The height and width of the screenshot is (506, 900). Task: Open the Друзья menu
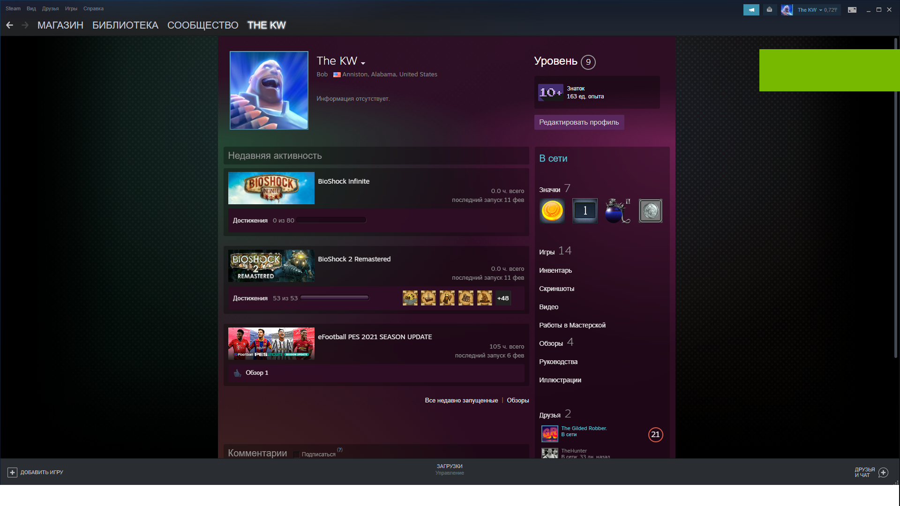coord(50,8)
